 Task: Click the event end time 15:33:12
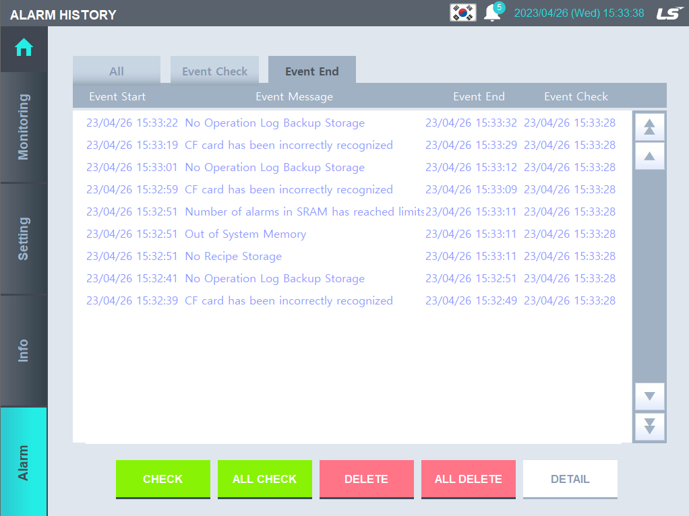pos(471,167)
